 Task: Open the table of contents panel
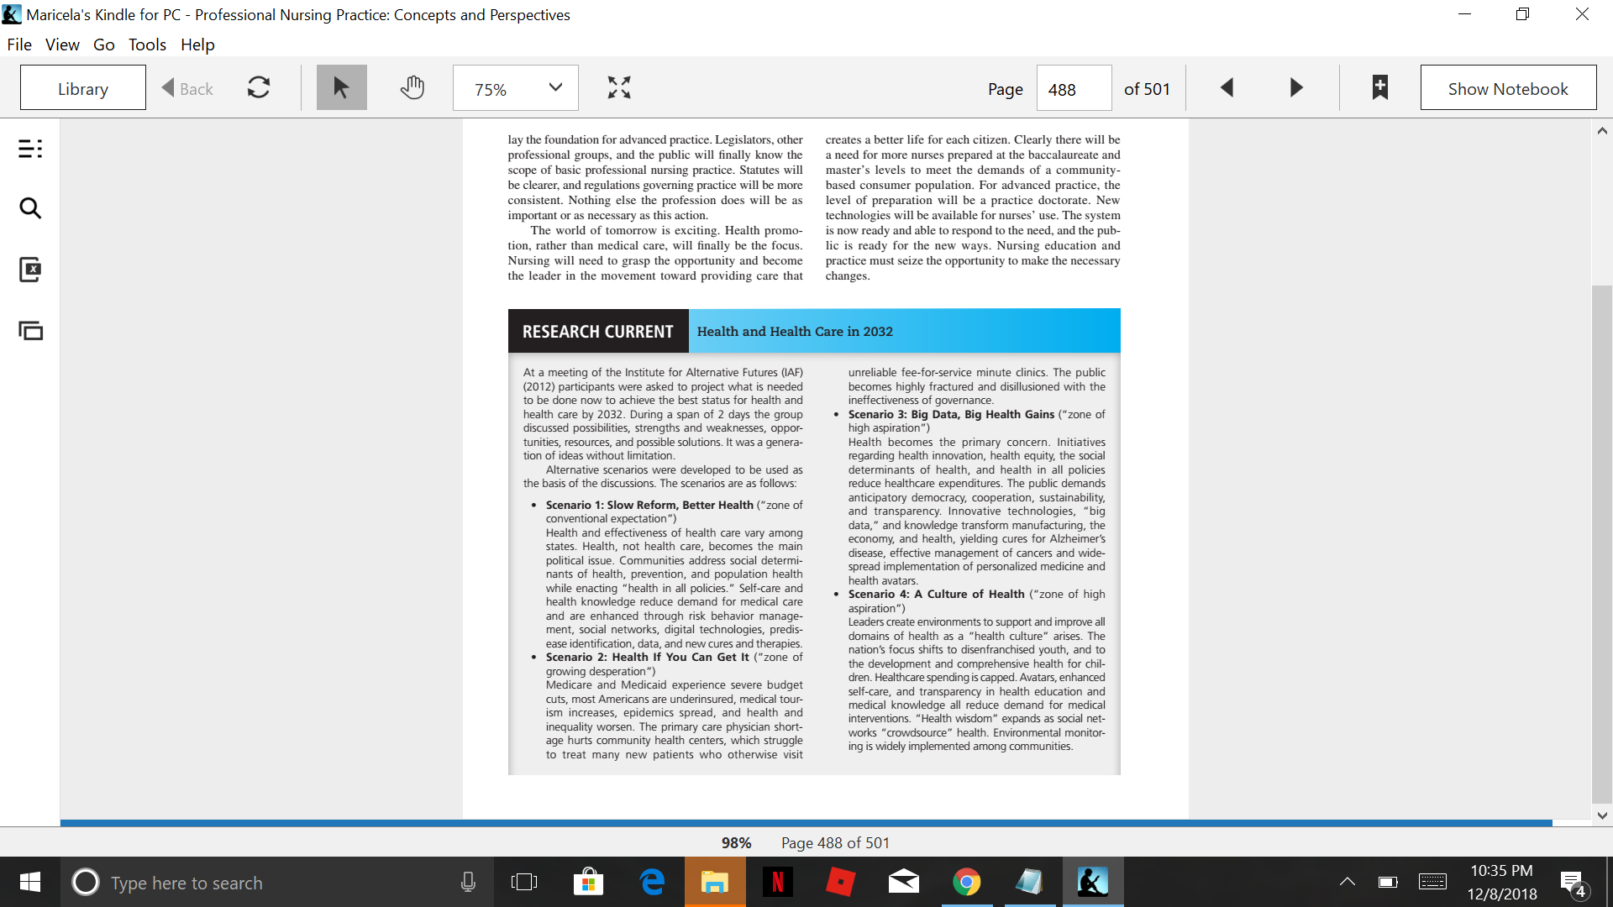point(30,149)
